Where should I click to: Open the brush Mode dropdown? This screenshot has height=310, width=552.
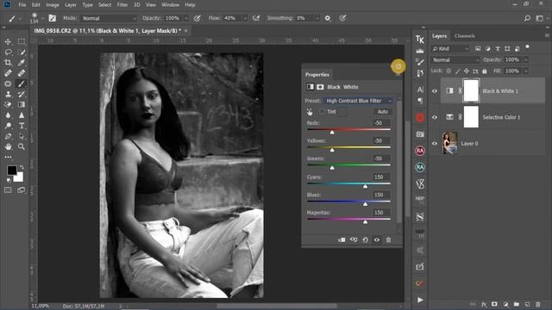pos(109,18)
